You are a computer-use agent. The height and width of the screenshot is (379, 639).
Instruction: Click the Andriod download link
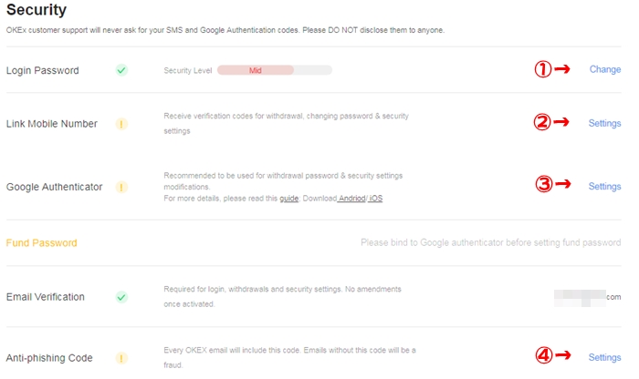352,199
